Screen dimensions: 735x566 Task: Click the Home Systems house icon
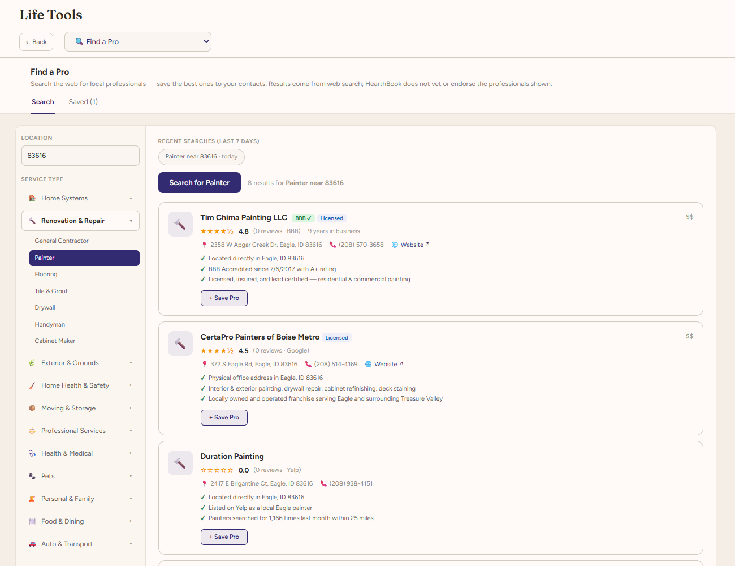click(32, 198)
